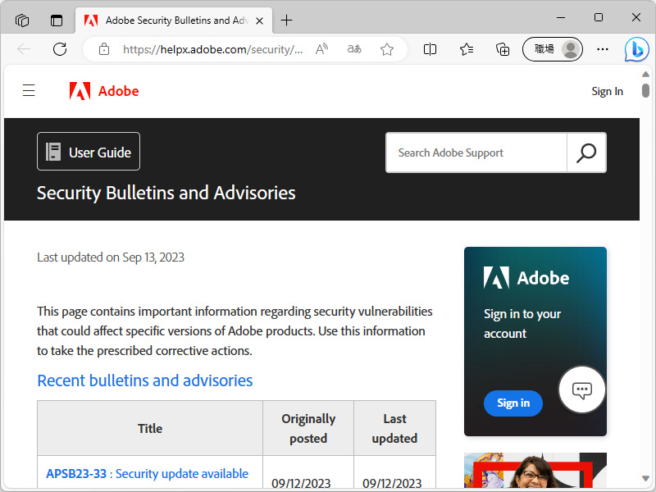Click the Title column header

point(150,428)
